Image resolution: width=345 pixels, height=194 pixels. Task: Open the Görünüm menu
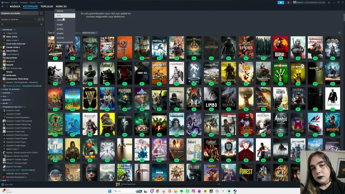click(14, 2)
